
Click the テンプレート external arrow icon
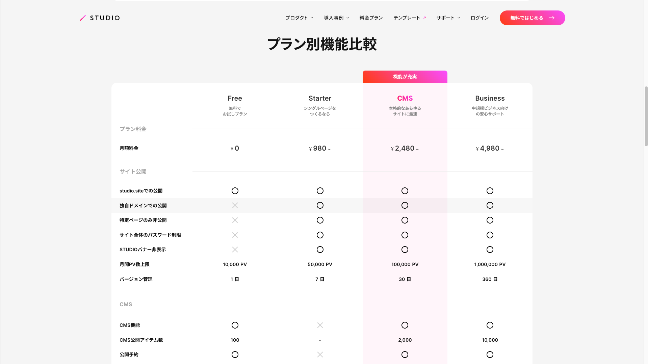click(424, 18)
